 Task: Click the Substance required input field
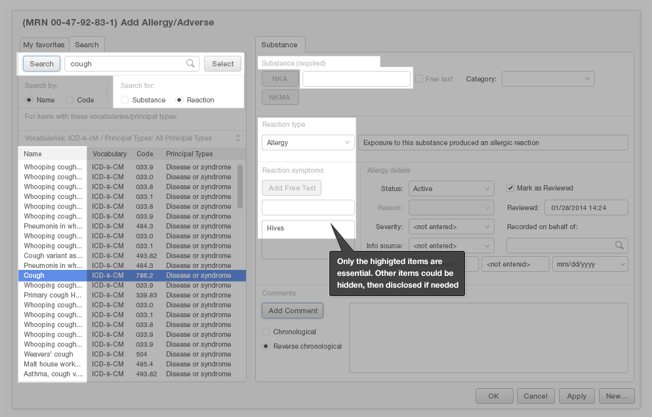click(356, 79)
